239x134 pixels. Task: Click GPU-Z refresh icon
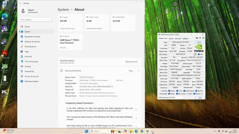[x=200, y=38]
